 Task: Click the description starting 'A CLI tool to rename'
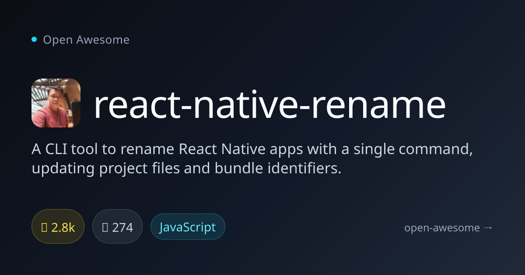tap(252, 159)
